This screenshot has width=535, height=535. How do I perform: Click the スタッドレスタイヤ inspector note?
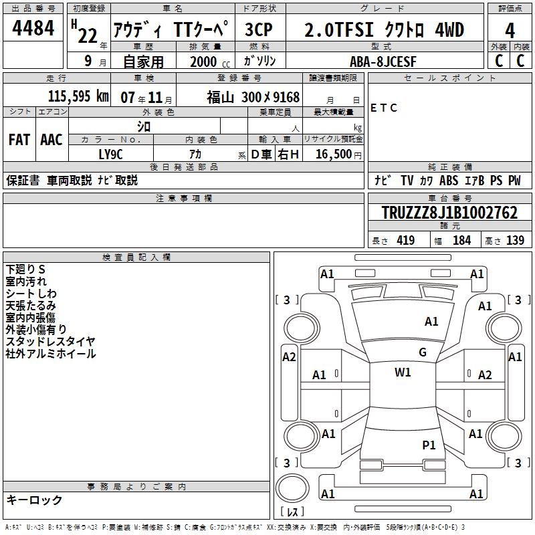tap(51, 342)
